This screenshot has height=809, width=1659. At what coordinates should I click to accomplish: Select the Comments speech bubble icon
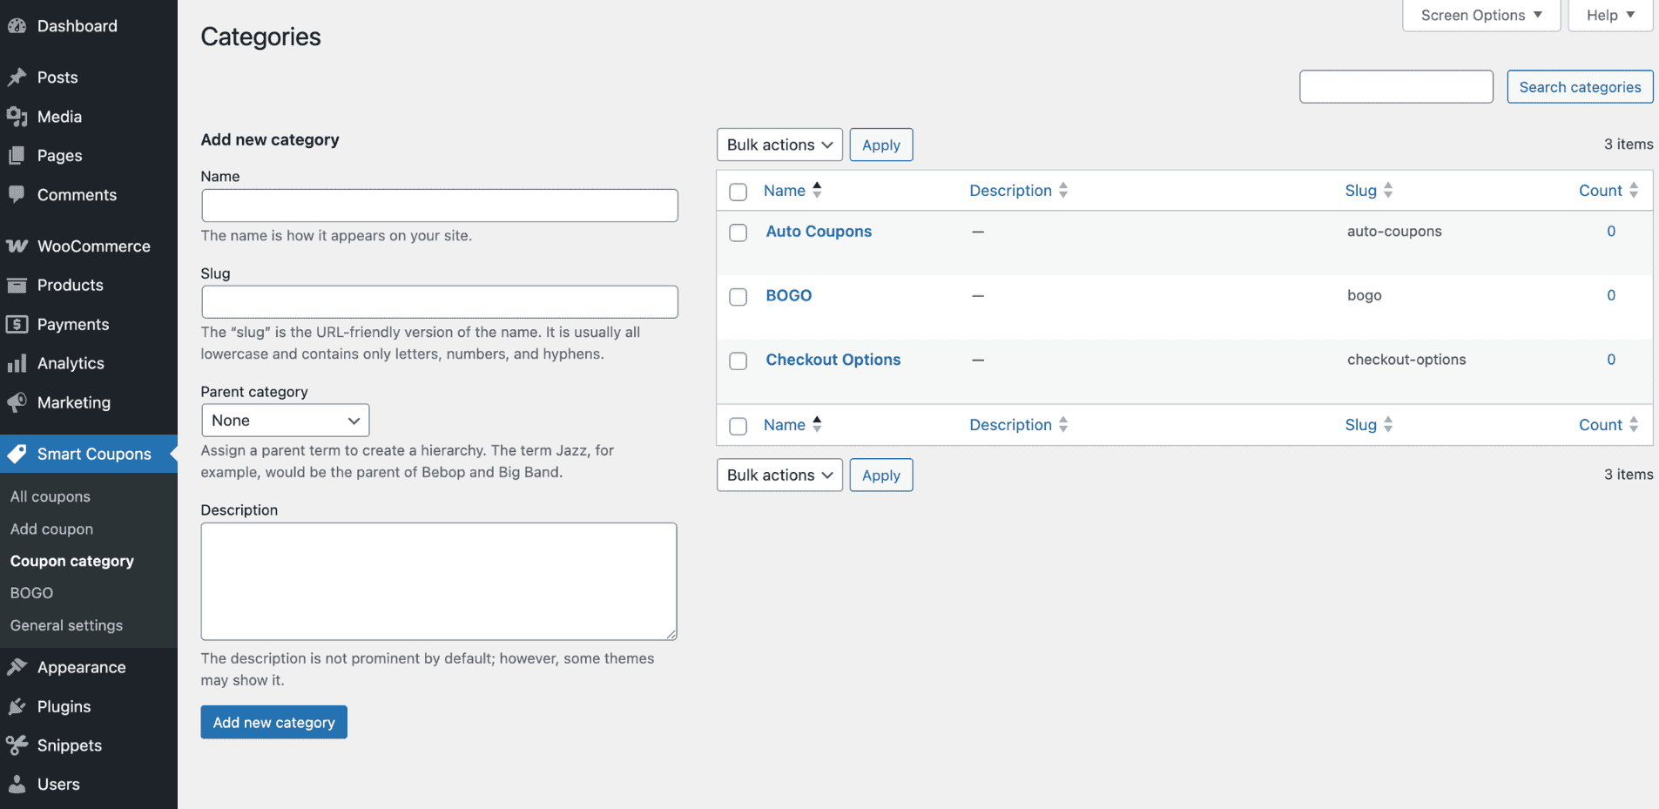click(x=18, y=194)
